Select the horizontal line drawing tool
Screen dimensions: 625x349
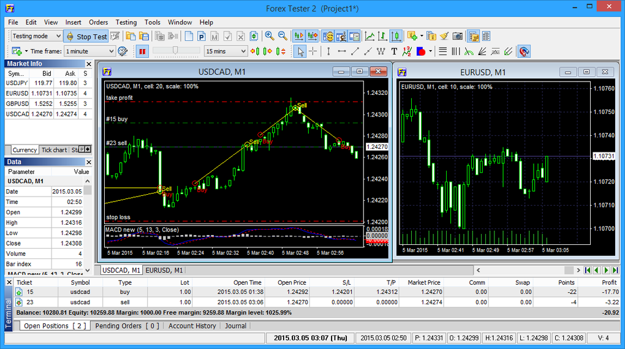point(341,51)
